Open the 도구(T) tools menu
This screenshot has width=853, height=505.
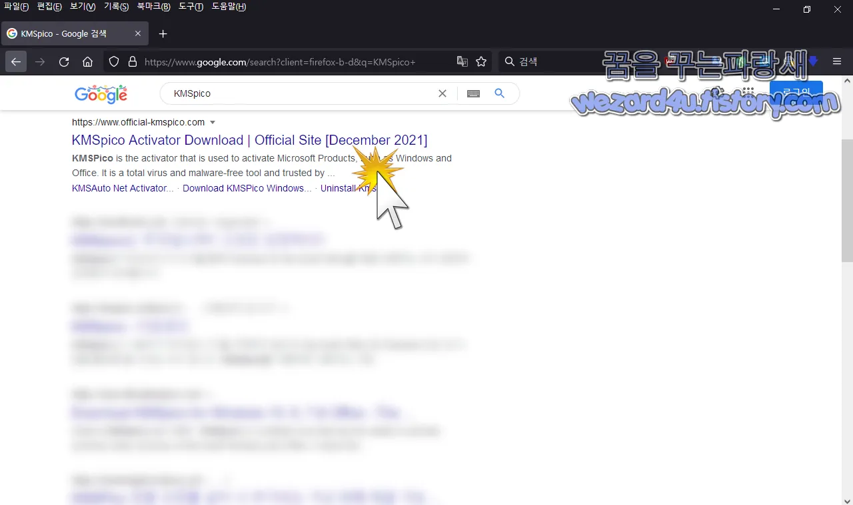pos(191,7)
